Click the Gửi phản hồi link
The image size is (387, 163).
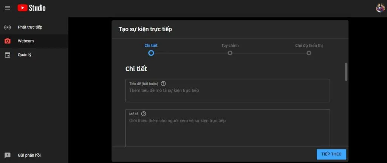click(x=29, y=155)
